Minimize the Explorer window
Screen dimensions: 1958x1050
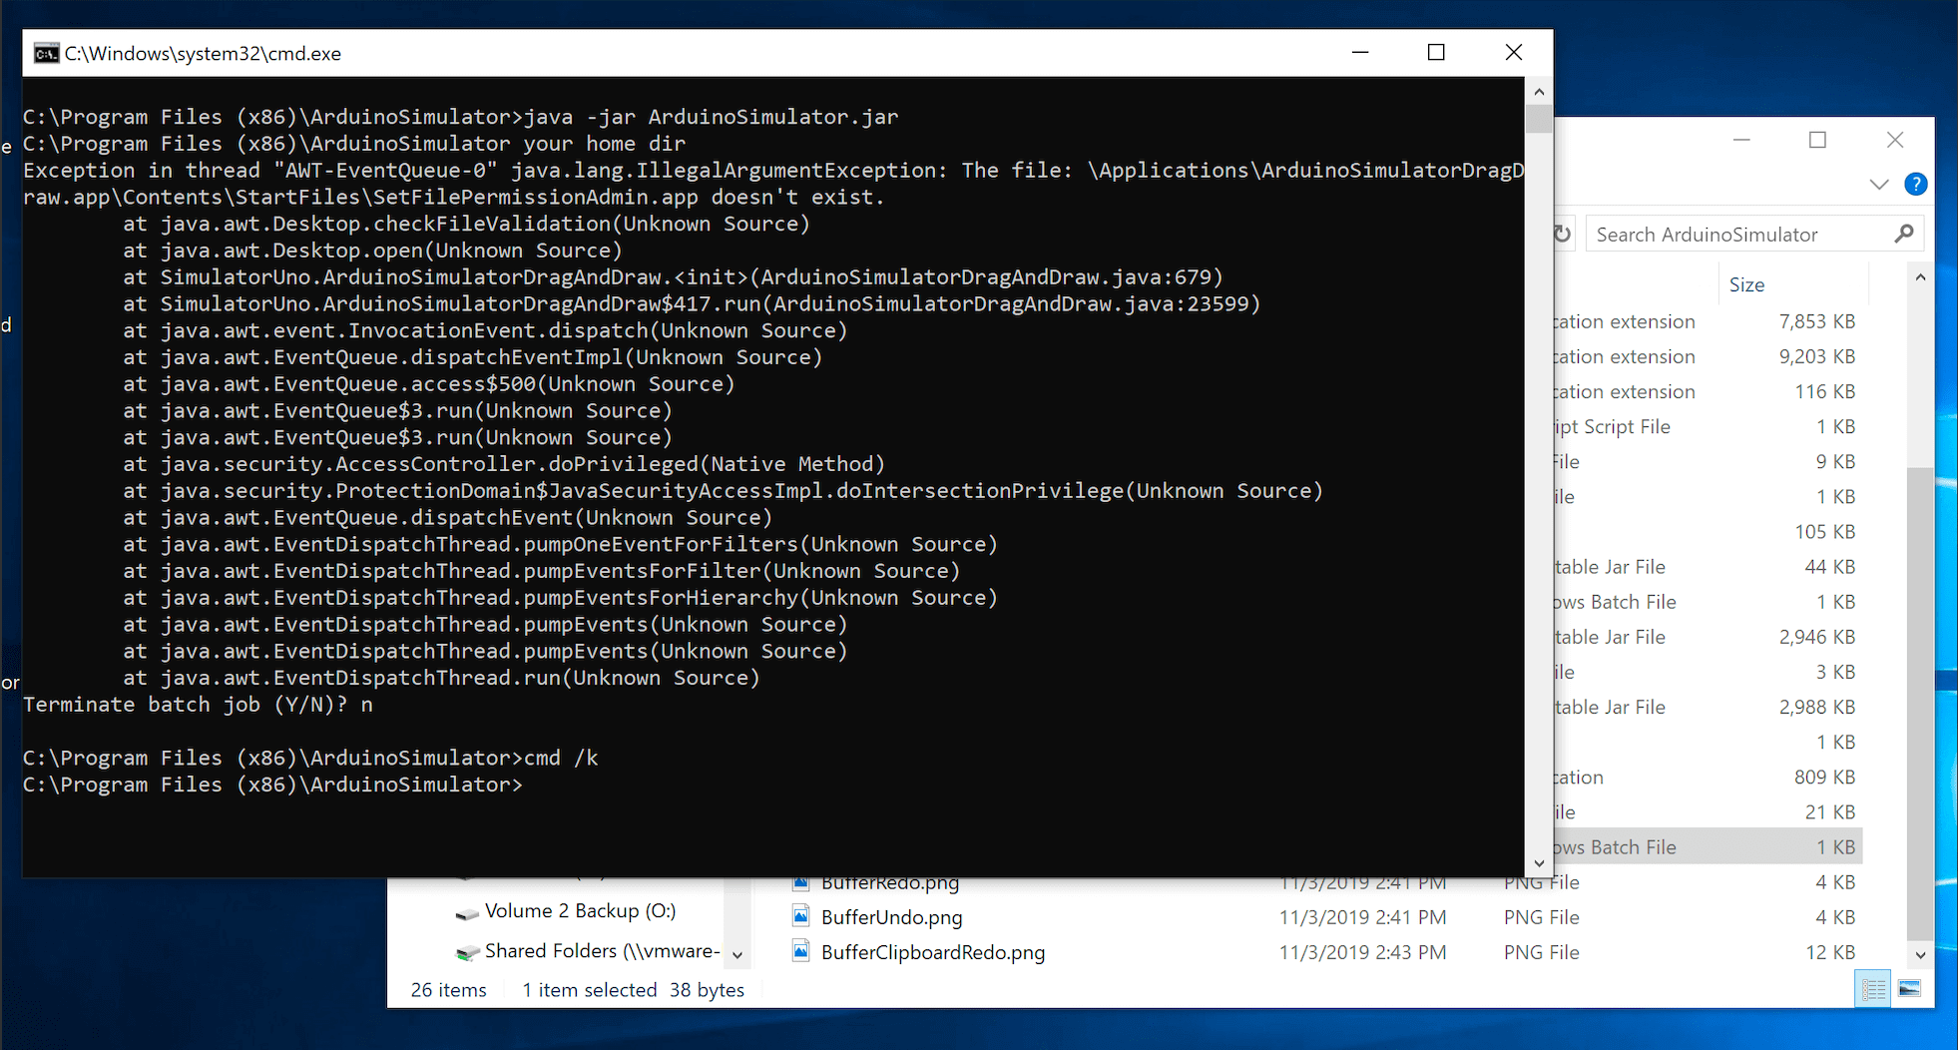tap(1741, 140)
